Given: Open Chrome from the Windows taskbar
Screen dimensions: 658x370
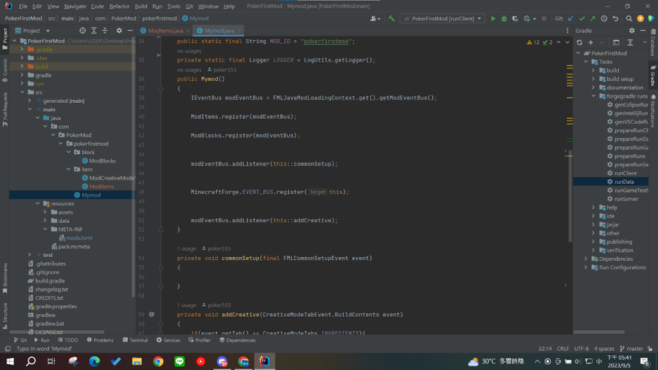Looking at the screenshot, I should [158, 361].
